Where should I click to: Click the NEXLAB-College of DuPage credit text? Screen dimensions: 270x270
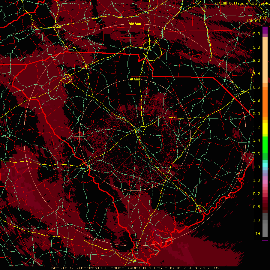pos(242,3)
